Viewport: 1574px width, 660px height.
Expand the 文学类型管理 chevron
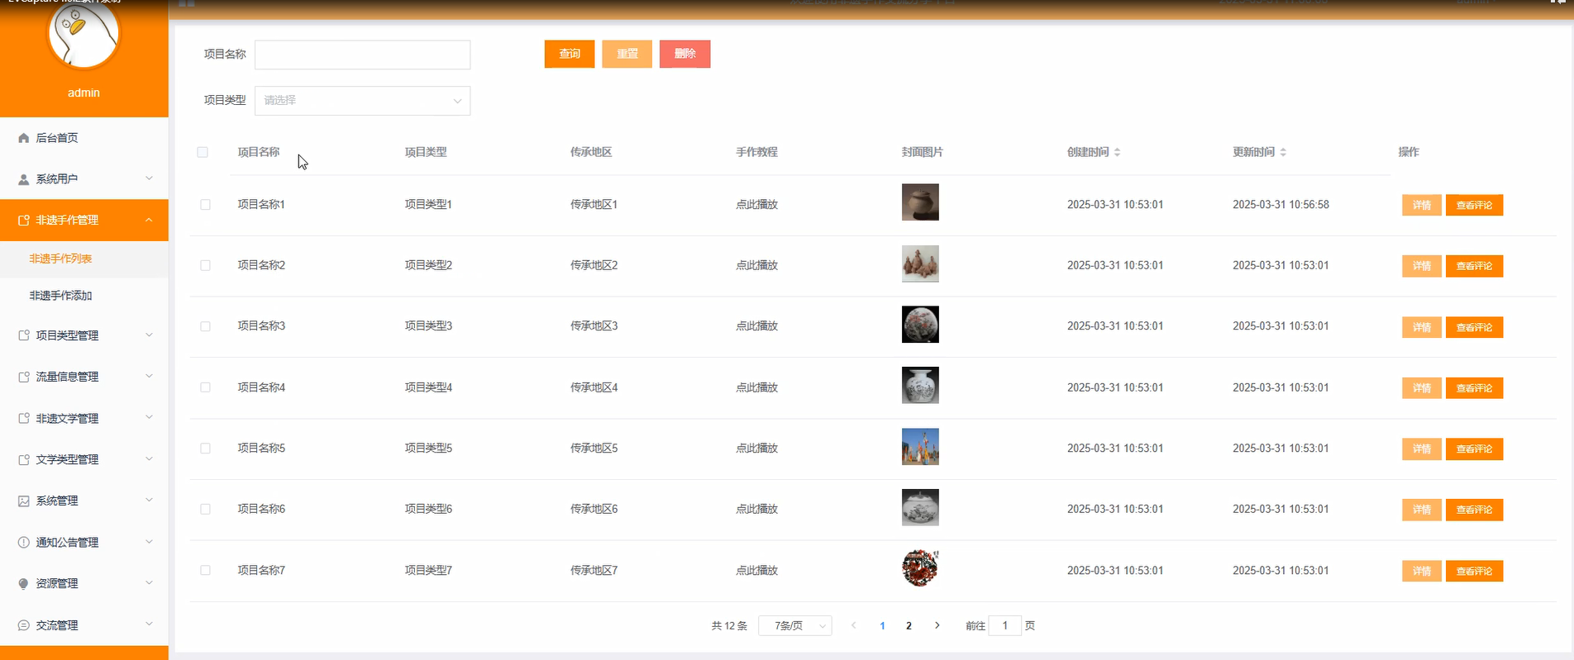(149, 458)
